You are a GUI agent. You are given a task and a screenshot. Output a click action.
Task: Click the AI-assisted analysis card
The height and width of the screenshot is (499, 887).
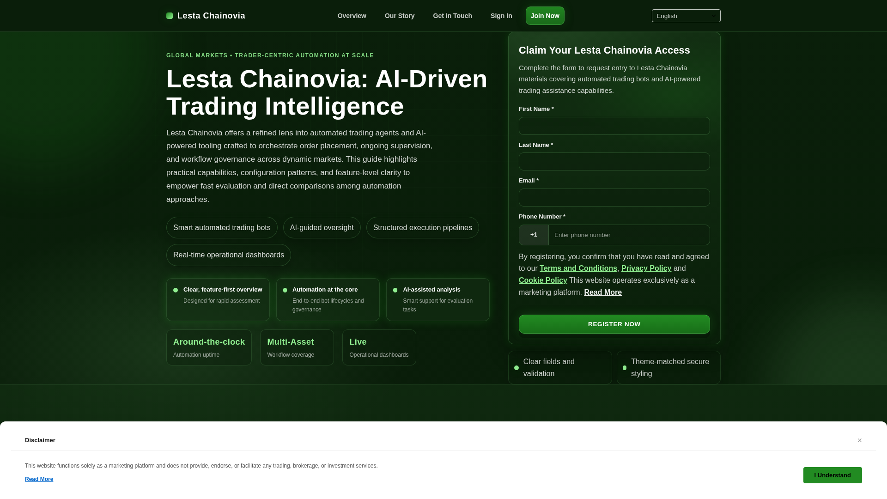438,299
